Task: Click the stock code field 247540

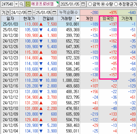Action: [8, 4]
